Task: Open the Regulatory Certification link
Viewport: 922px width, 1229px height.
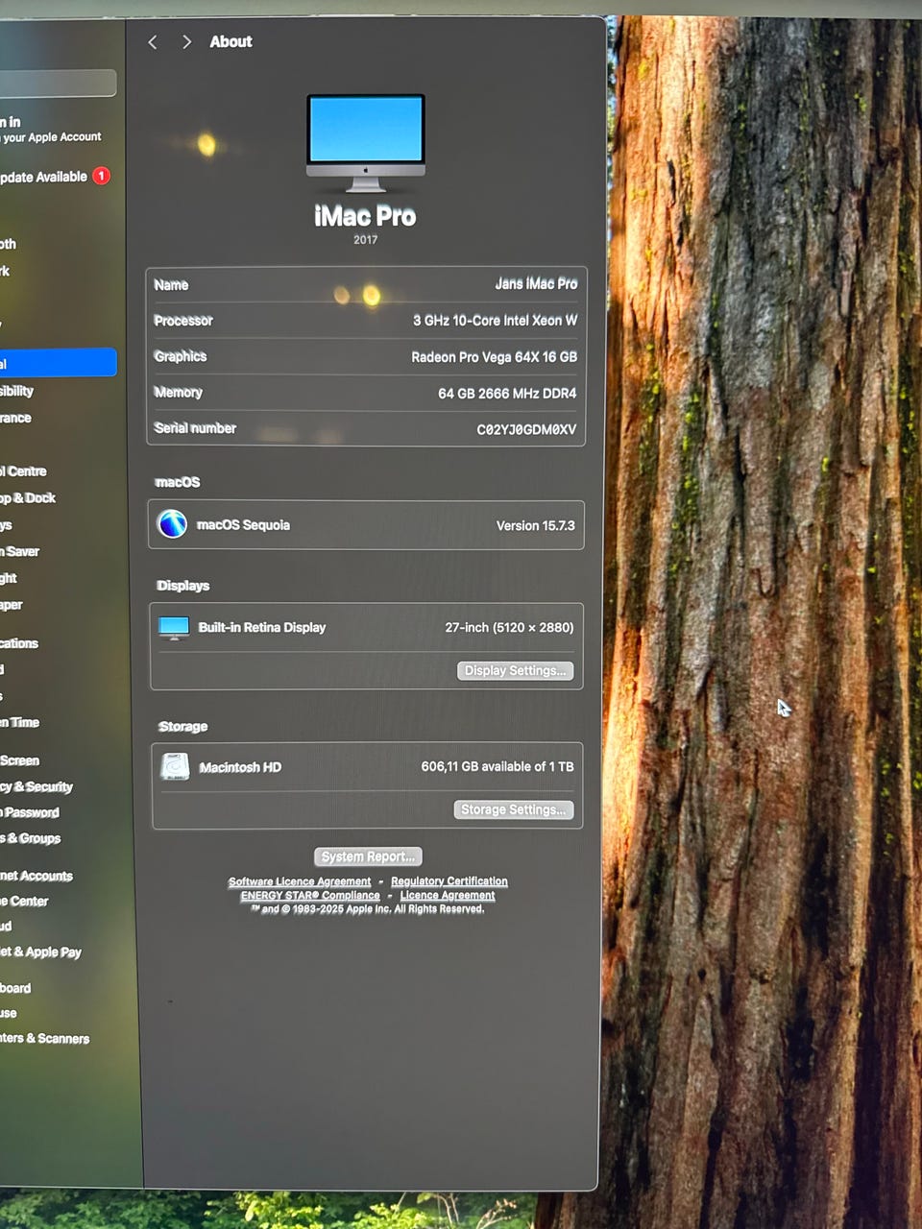Action: pyautogui.click(x=449, y=881)
